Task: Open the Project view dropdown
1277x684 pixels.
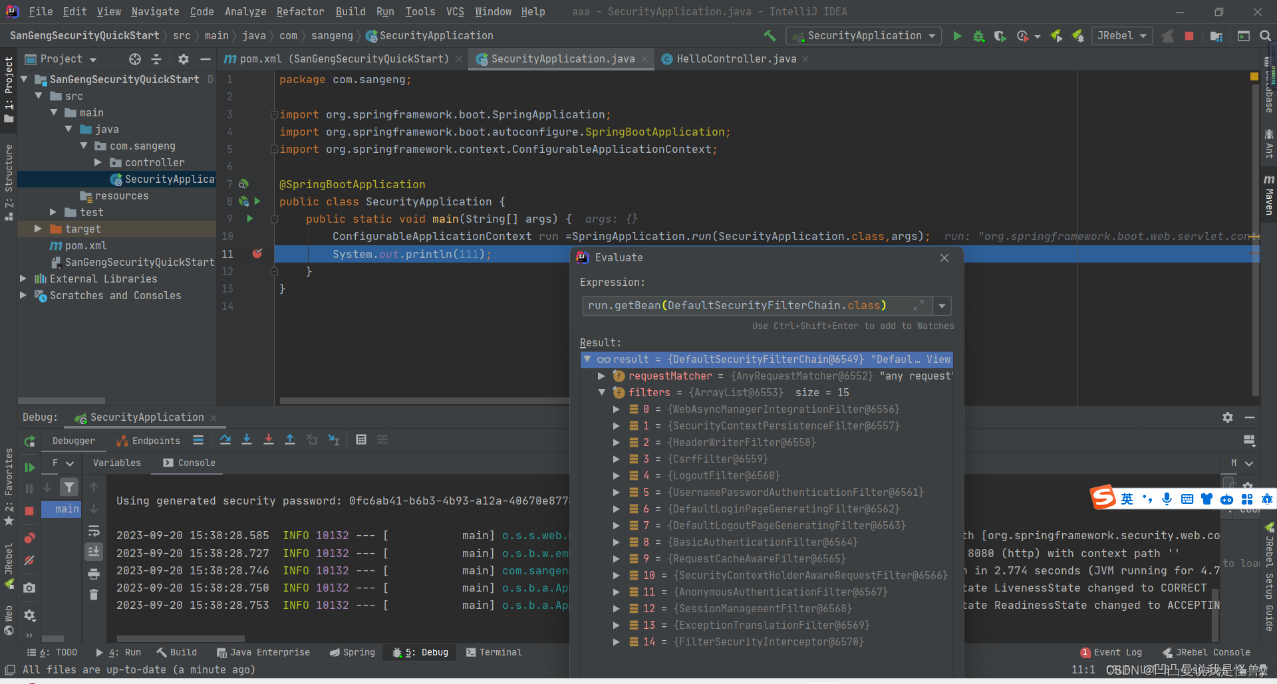Action: tap(61, 59)
